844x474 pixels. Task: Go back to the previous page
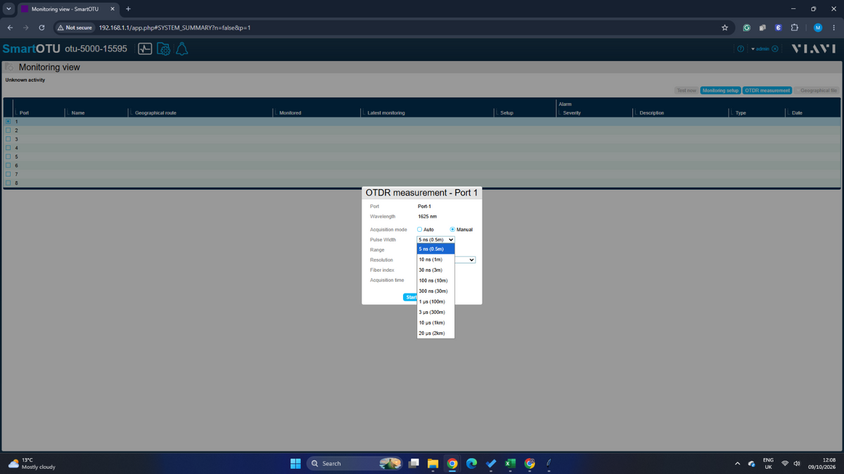10,28
